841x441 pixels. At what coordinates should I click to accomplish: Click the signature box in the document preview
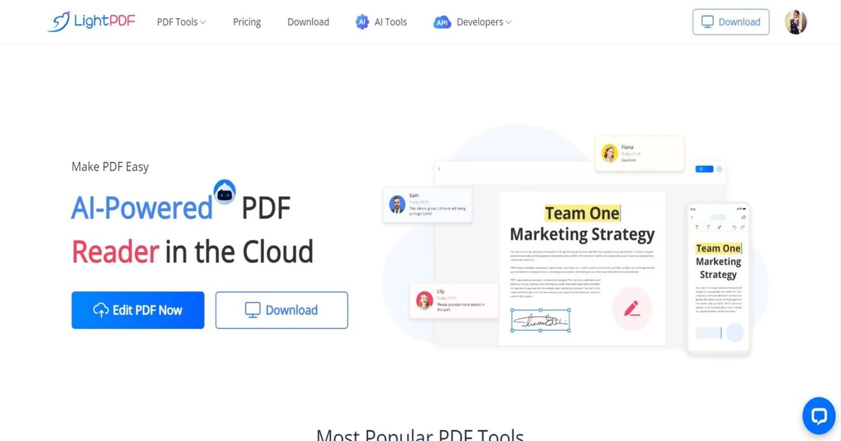pos(540,321)
